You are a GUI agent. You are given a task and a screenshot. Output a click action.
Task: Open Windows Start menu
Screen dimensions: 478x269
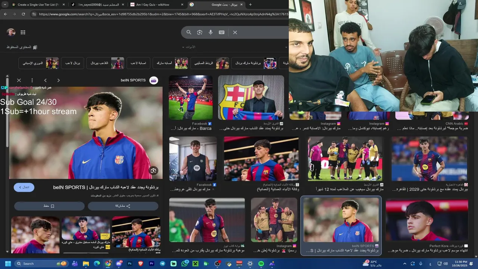tap(8, 264)
